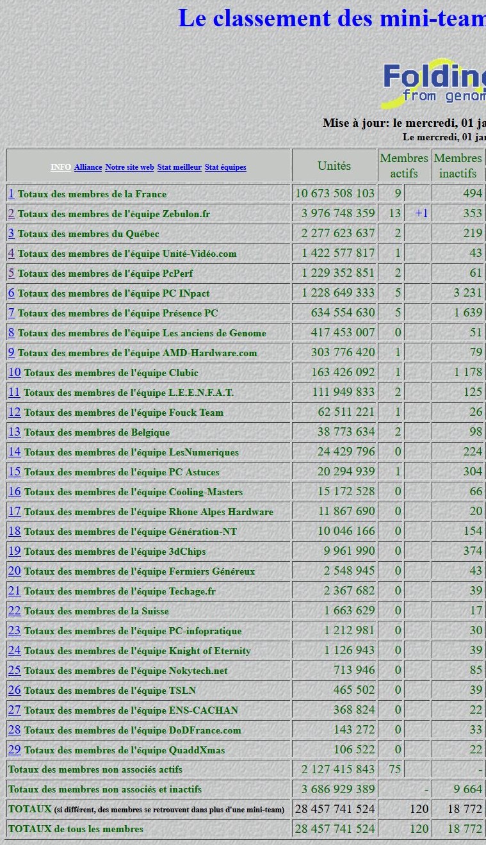Open rank 10 link for Clubic team
This screenshot has width=486, height=845.
coord(14,372)
